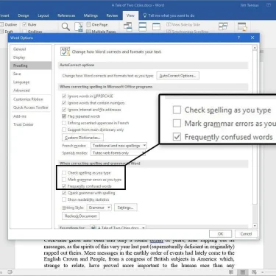Click the 100% zoom page icon
The width and height of the screenshot is (276, 276).
[79, 26]
